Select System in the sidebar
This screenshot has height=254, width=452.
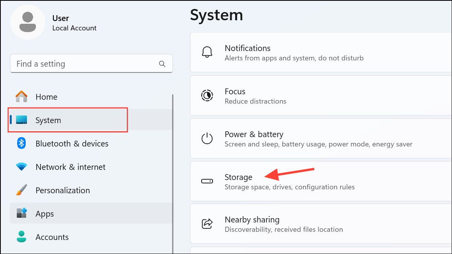pos(48,120)
